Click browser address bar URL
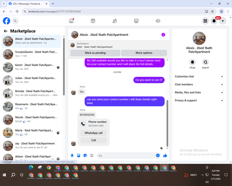The width and height of the screenshot is (232, 186). click(x=54, y=12)
